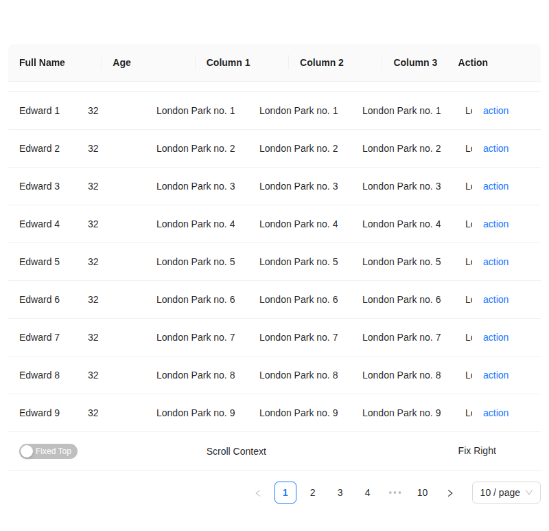Jump to page 10
Viewport: 549px width, 531px height.
(x=423, y=493)
